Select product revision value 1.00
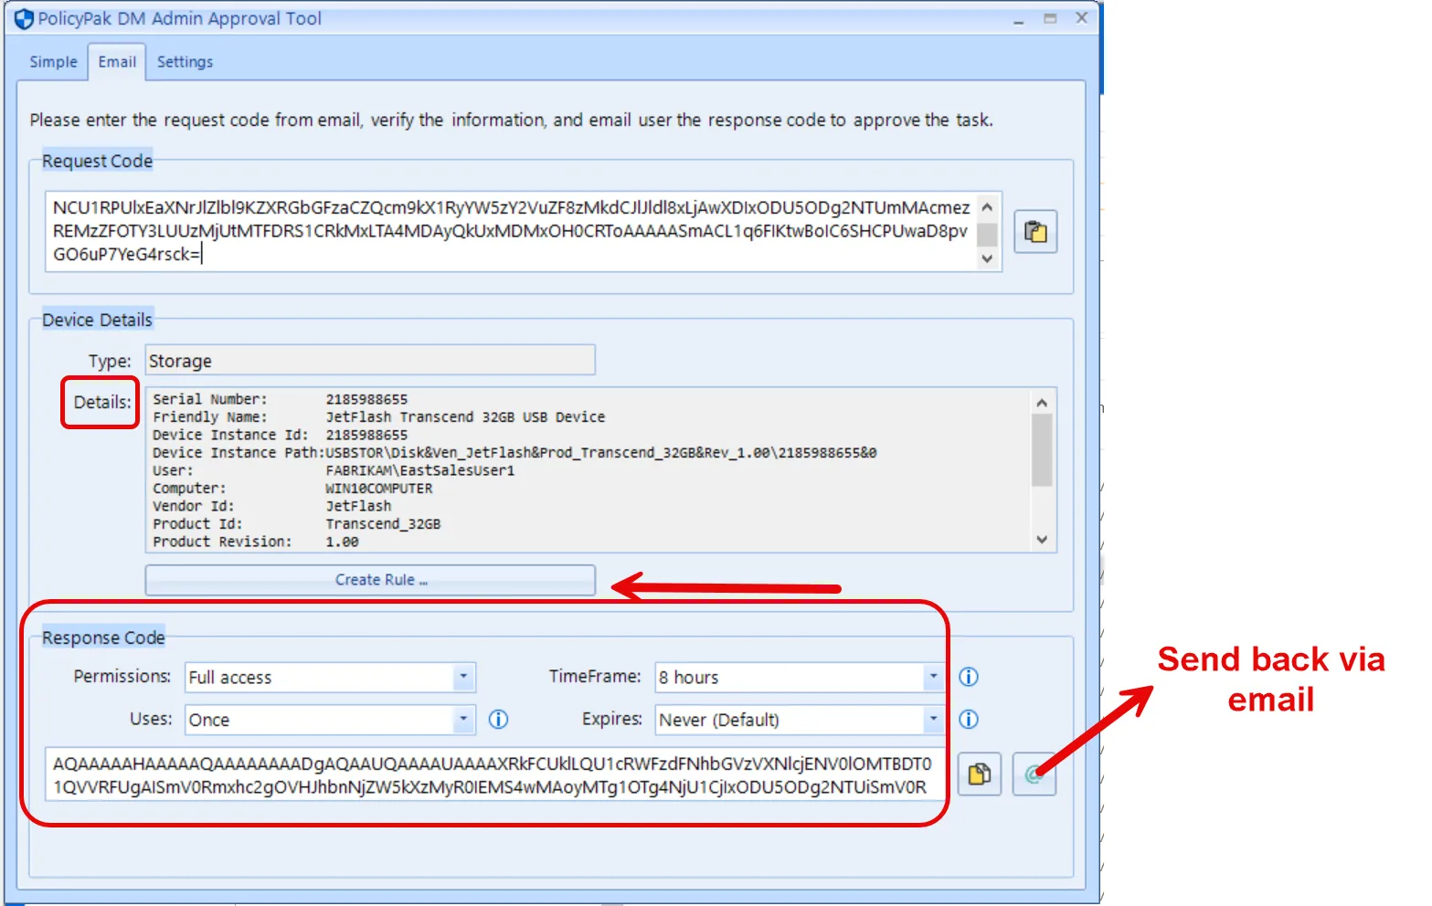Image resolution: width=1432 pixels, height=906 pixels. (342, 542)
